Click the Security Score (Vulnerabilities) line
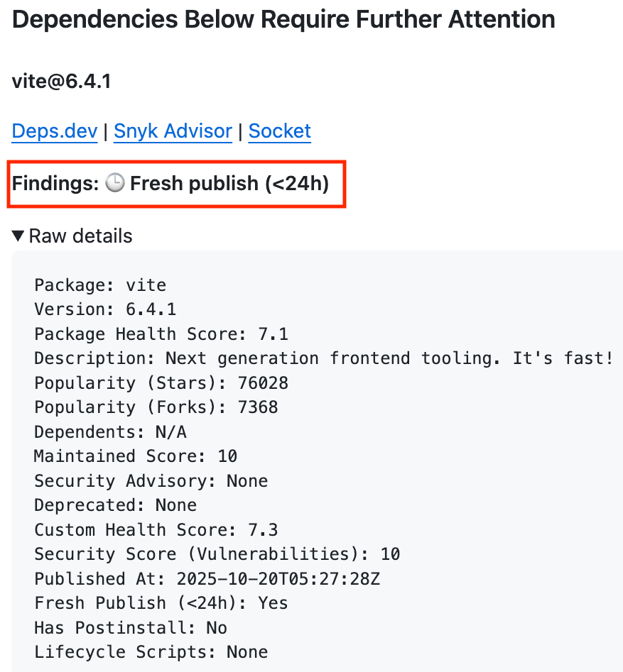This screenshot has width=623, height=672. (217, 554)
